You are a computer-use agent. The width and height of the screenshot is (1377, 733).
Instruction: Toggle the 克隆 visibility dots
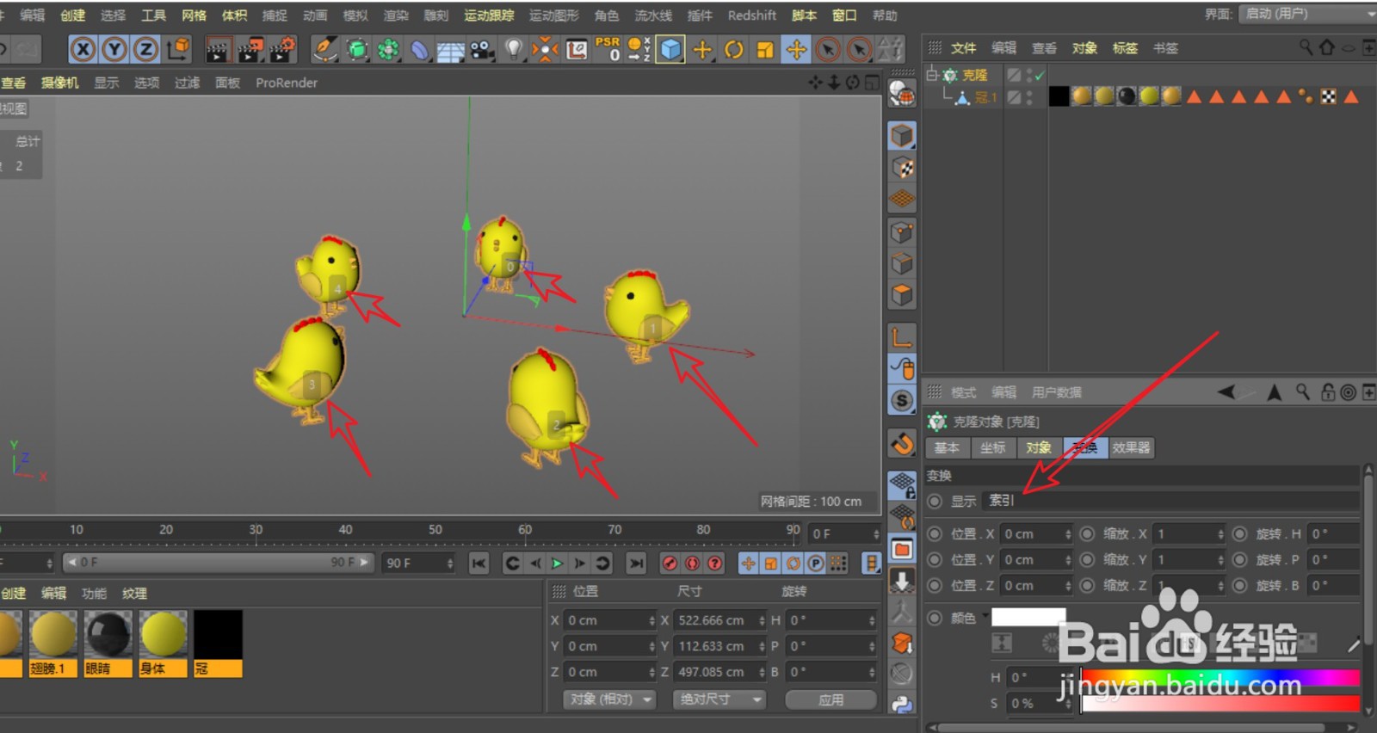[1029, 76]
